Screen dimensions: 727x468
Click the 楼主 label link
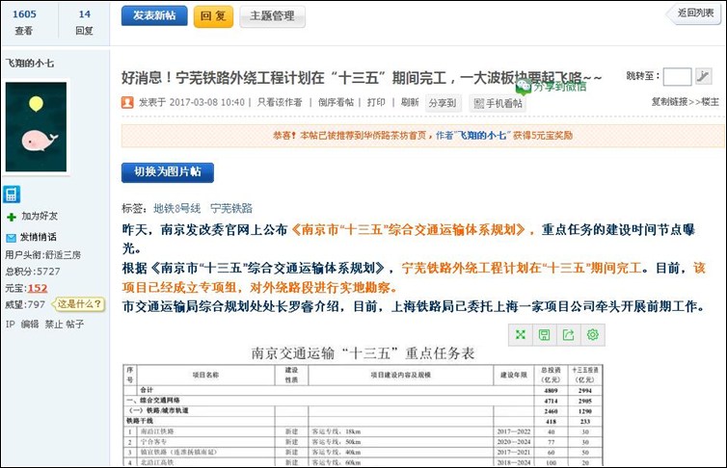click(x=710, y=102)
